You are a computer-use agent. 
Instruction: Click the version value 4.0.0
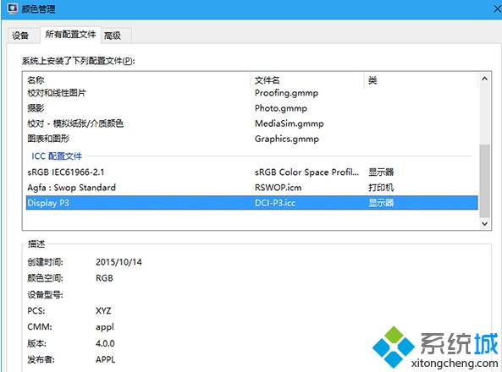point(105,343)
